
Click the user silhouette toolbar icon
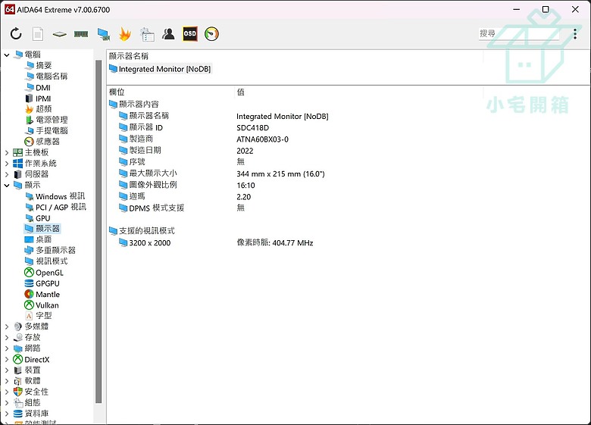tap(168, 34)
